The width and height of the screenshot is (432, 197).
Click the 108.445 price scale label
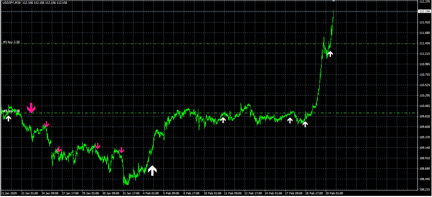click(425, 179)
